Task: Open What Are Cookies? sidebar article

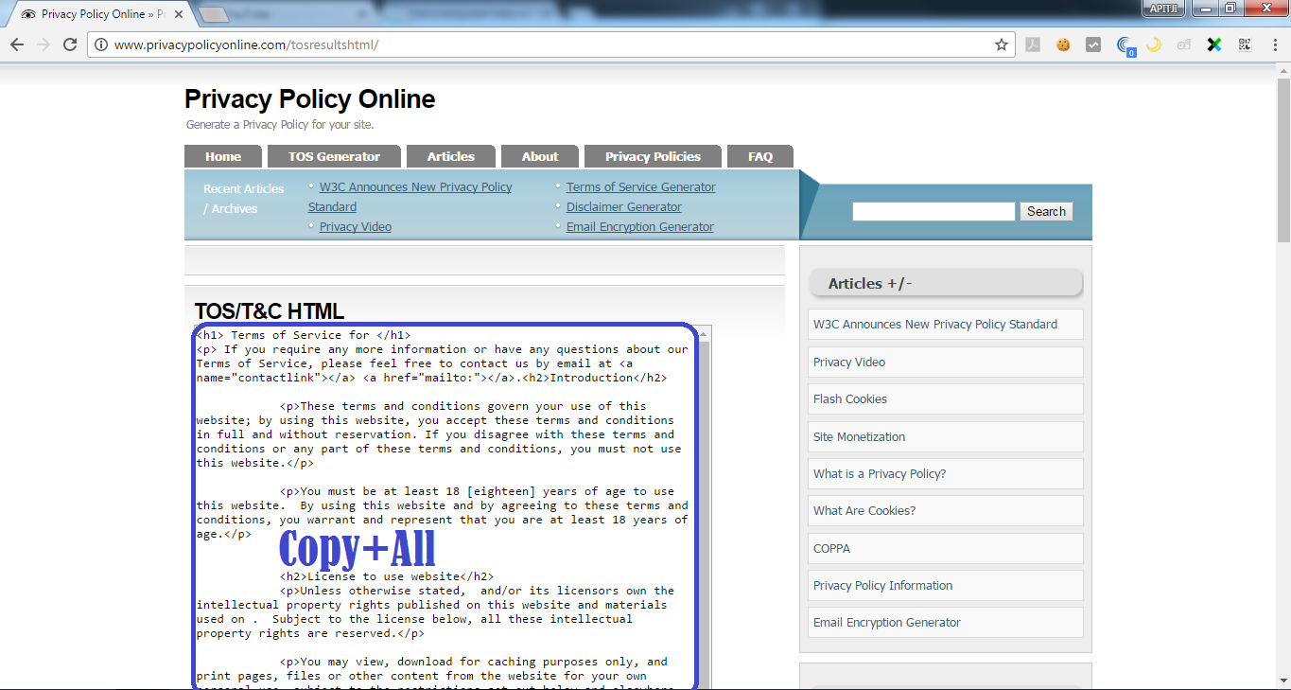Action: click(946, 510)
